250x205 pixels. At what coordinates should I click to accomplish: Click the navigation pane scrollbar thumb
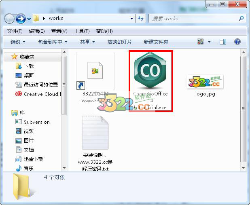pyautogui.click(x=64, y=85)
